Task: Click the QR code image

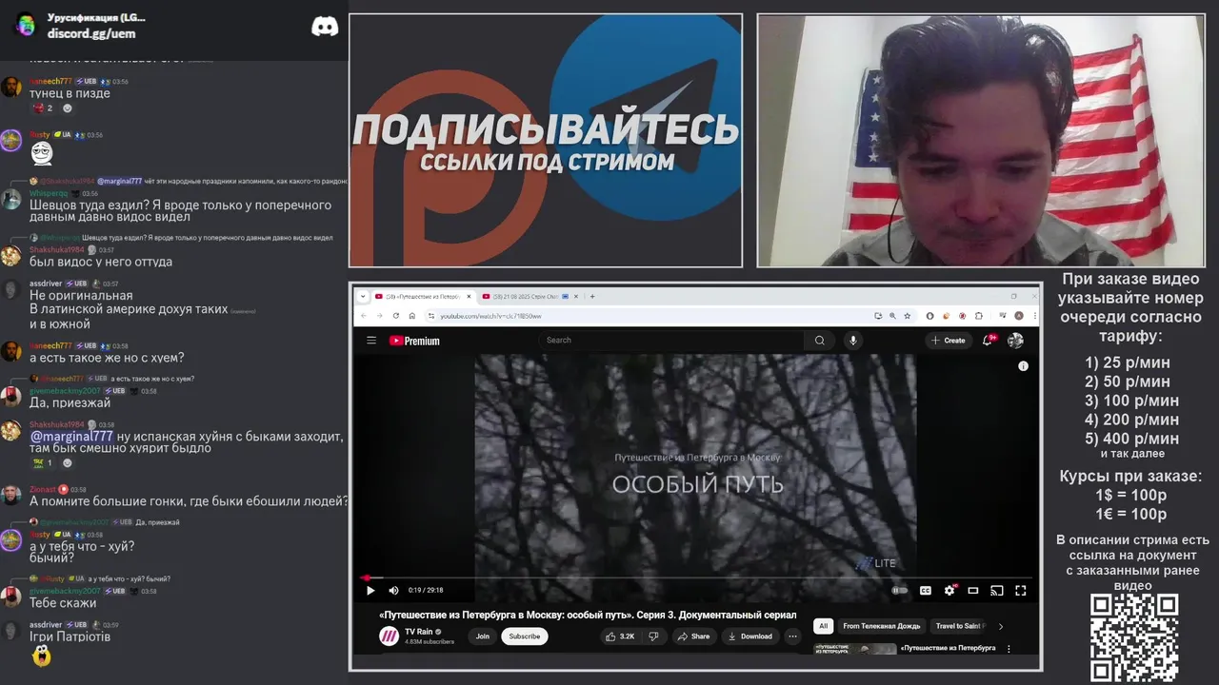Action: 1134,638
